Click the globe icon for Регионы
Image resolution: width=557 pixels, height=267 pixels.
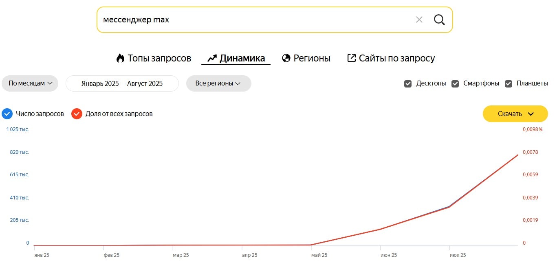tap(286, 58)
